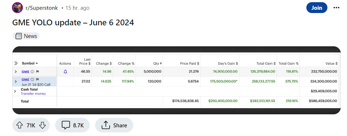The height and width of the screenshot is (136, 347).
Task: Click the Transfer money link
Action: click(x=33, y=93)
